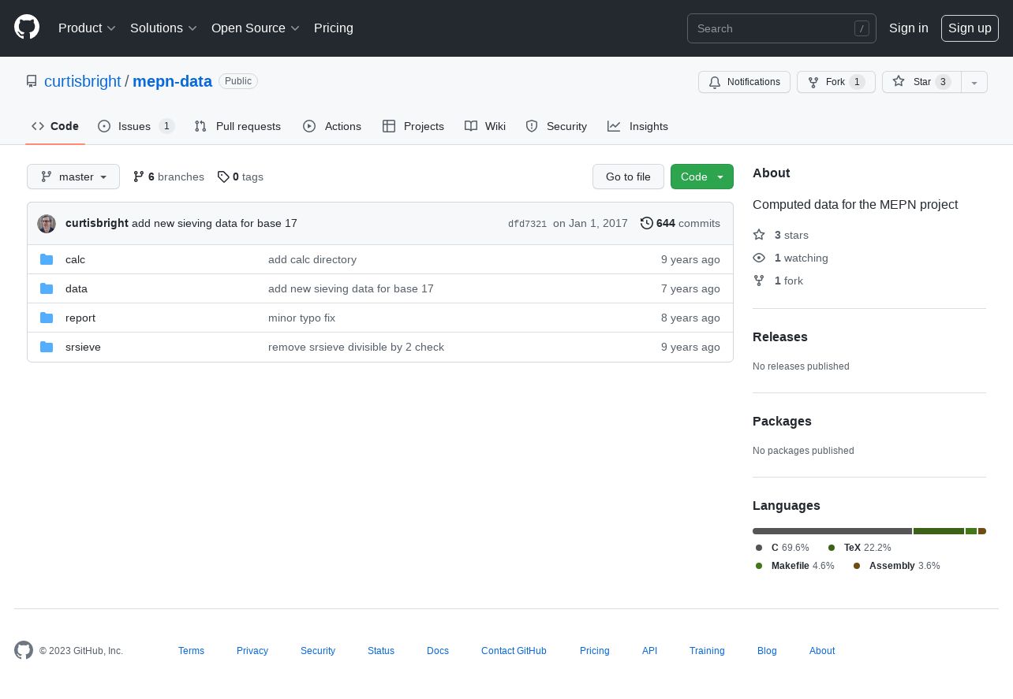Open the Releases heading link
1013x699 pixels.
point(780,336)
